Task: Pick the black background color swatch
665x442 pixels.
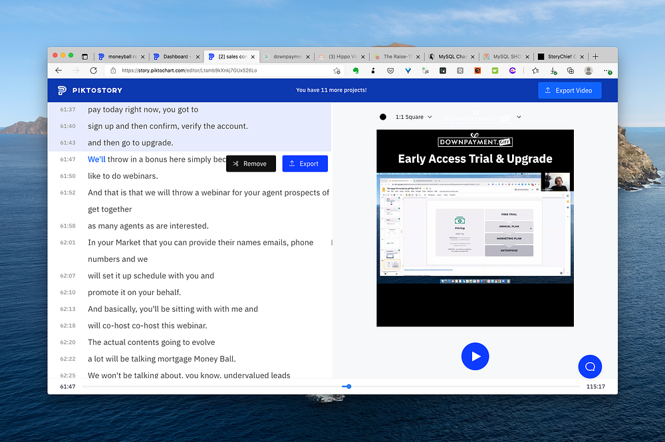Action: point(383,117)
